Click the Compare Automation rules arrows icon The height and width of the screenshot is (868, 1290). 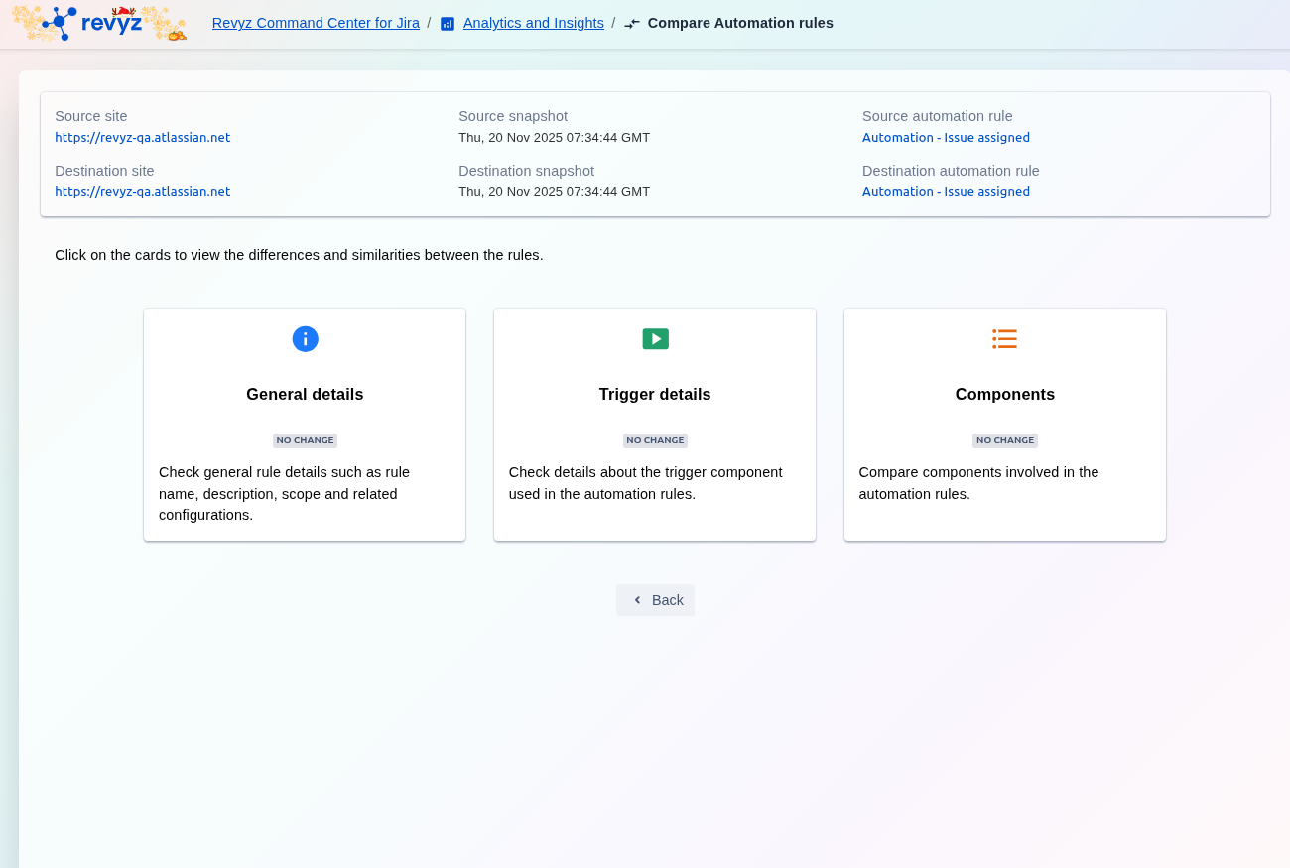(x=632, y=24)
